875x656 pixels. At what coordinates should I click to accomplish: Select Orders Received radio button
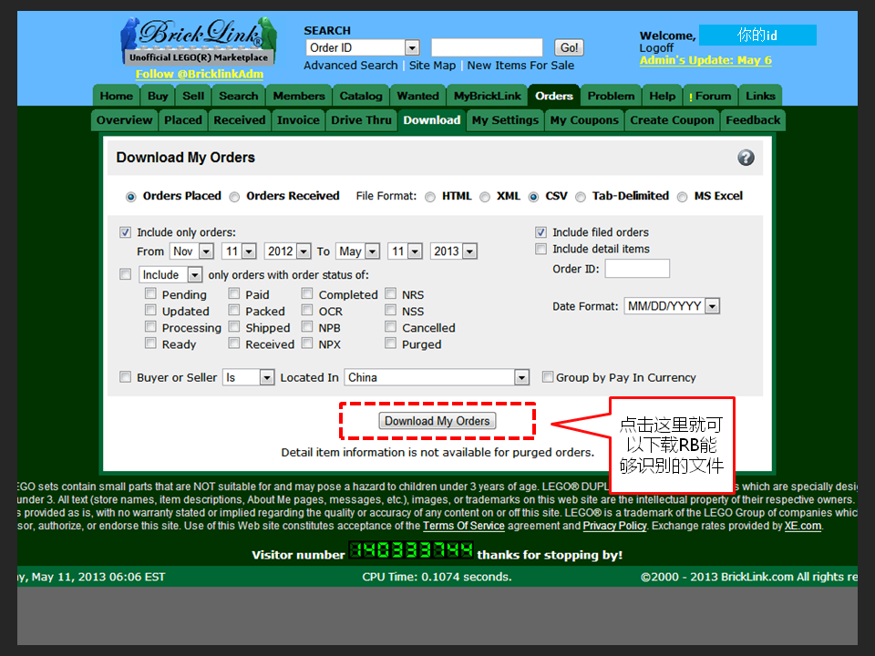pyautogui.click(x=234, y=197)
